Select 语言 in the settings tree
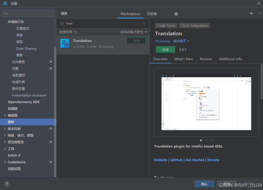The height and width of the screenshot is (190, 263). [20, 35]
